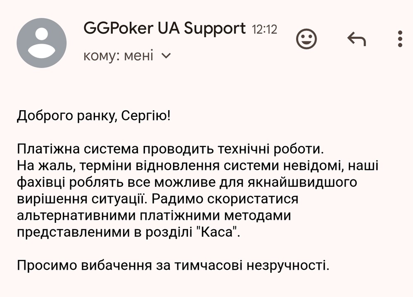The image size is (413, 297).
Task: Tap the sender's grey profile avatar
Action: click(x=42, y=43)
